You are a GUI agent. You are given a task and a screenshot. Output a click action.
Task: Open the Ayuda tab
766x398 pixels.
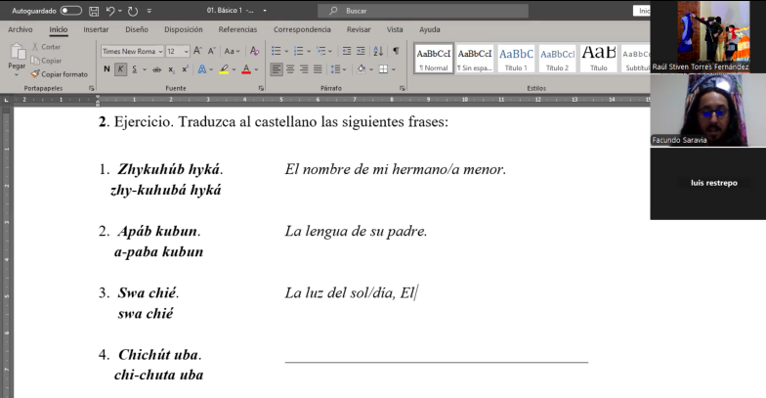[x=430, y=29]
